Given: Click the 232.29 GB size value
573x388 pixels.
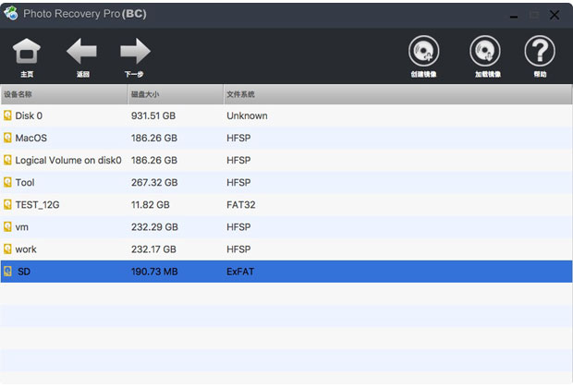Looking at the screenshot, I should pos(154,227).
